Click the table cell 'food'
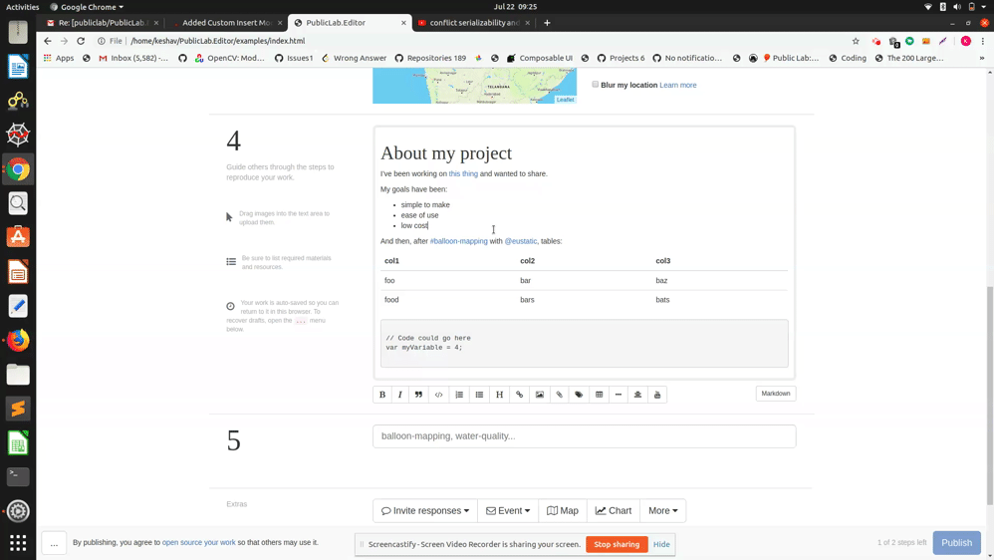 tap(391, 299)
